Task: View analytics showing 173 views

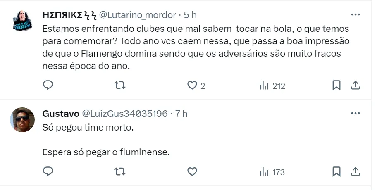Action: point(272,172)
